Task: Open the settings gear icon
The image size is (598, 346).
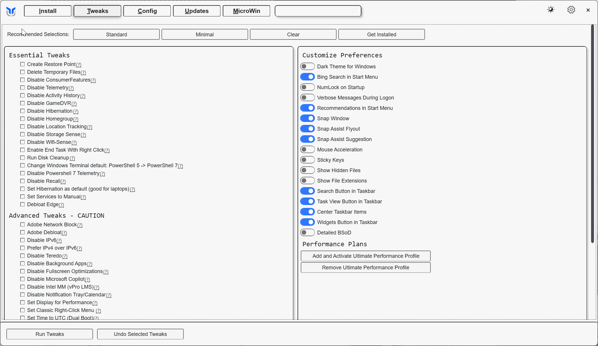Action: point(571,10)
